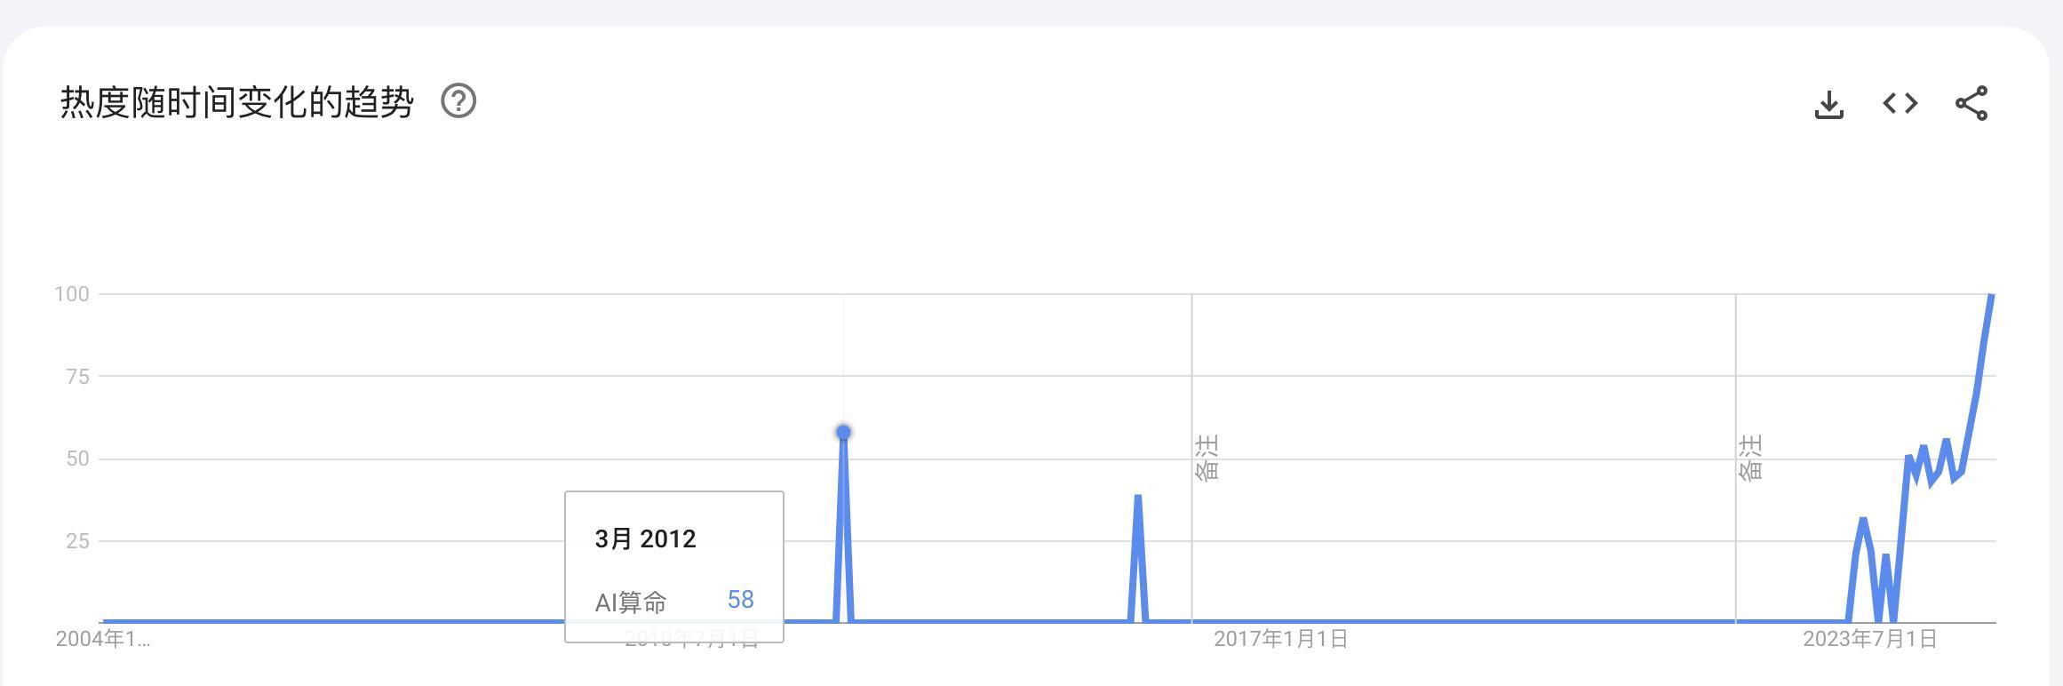Click the 50 label on the y-axis
The width and height of the screenshot is (2063, 686).
(x=77, y=459)
